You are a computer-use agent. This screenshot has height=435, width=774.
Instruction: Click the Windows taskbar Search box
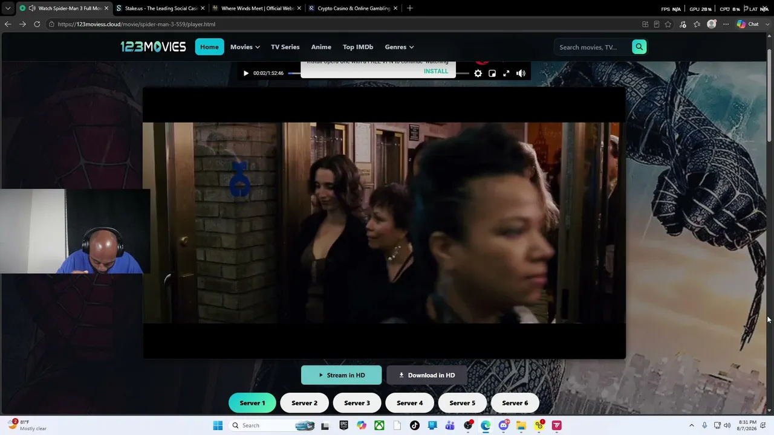tap(273, 425)
